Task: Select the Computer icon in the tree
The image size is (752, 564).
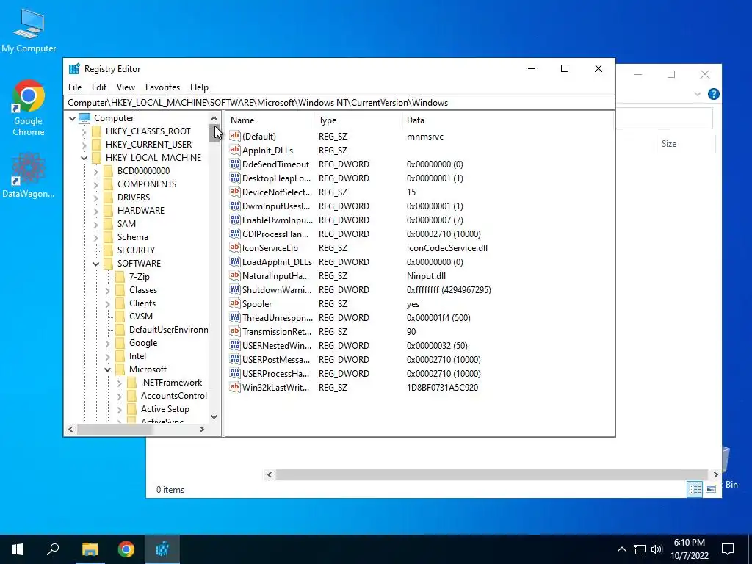Action: click(84, 118)
